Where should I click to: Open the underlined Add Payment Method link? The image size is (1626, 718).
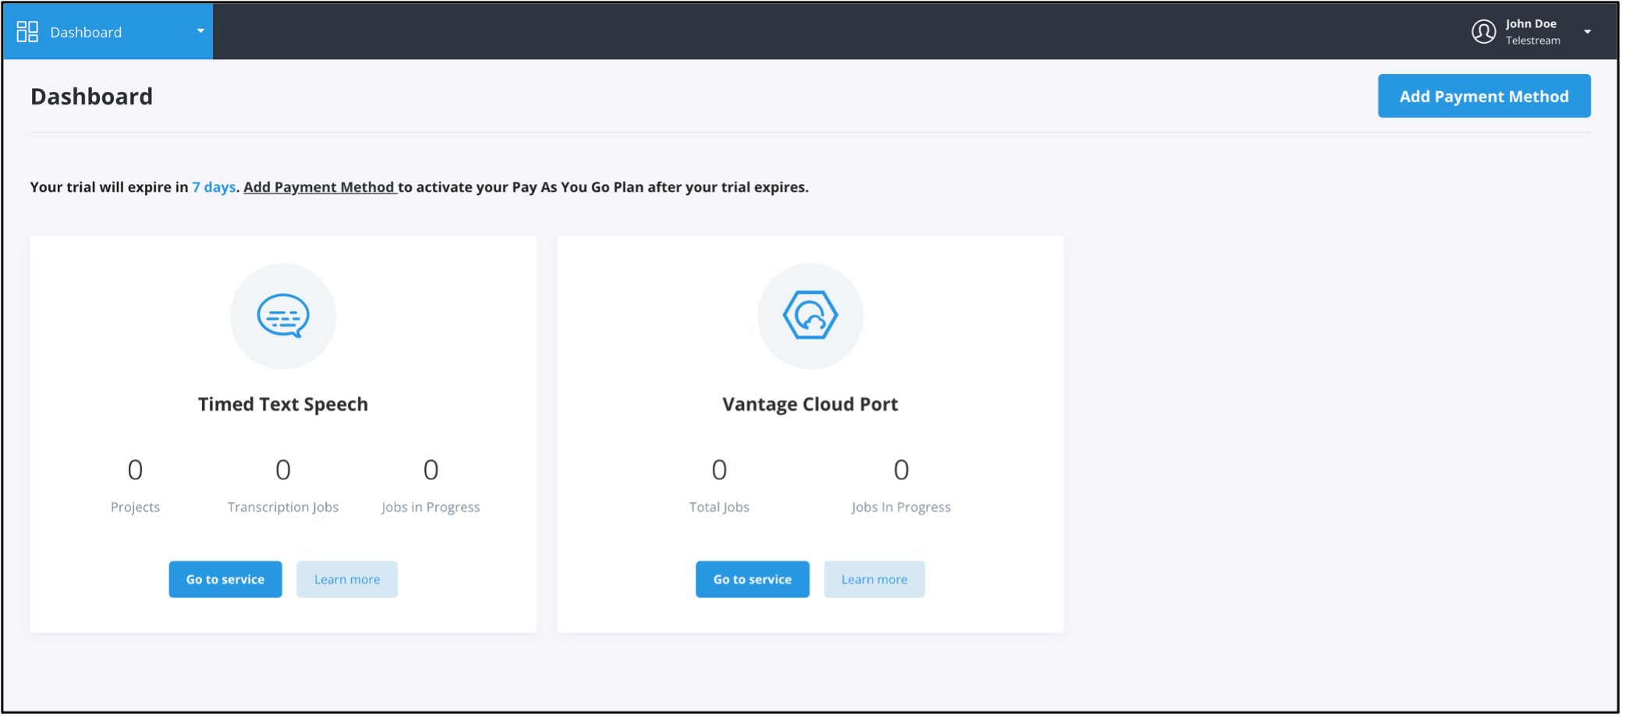coord(320,187)
